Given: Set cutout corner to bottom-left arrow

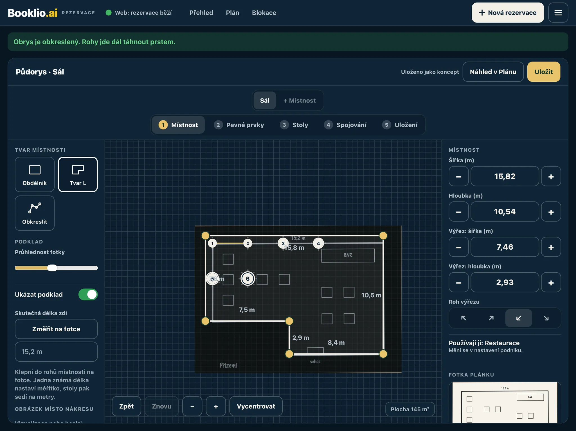Looking at the screenshot, I should point(519,318).
